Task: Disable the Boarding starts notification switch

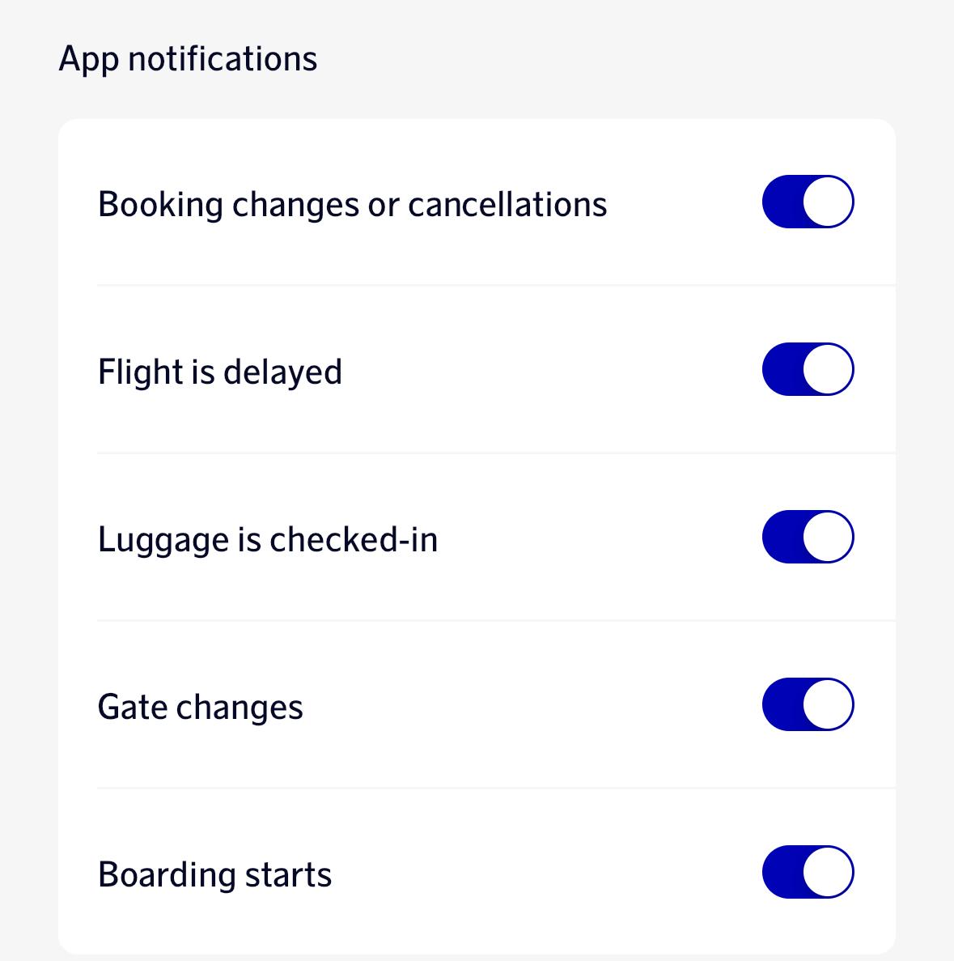Action: 808,873
